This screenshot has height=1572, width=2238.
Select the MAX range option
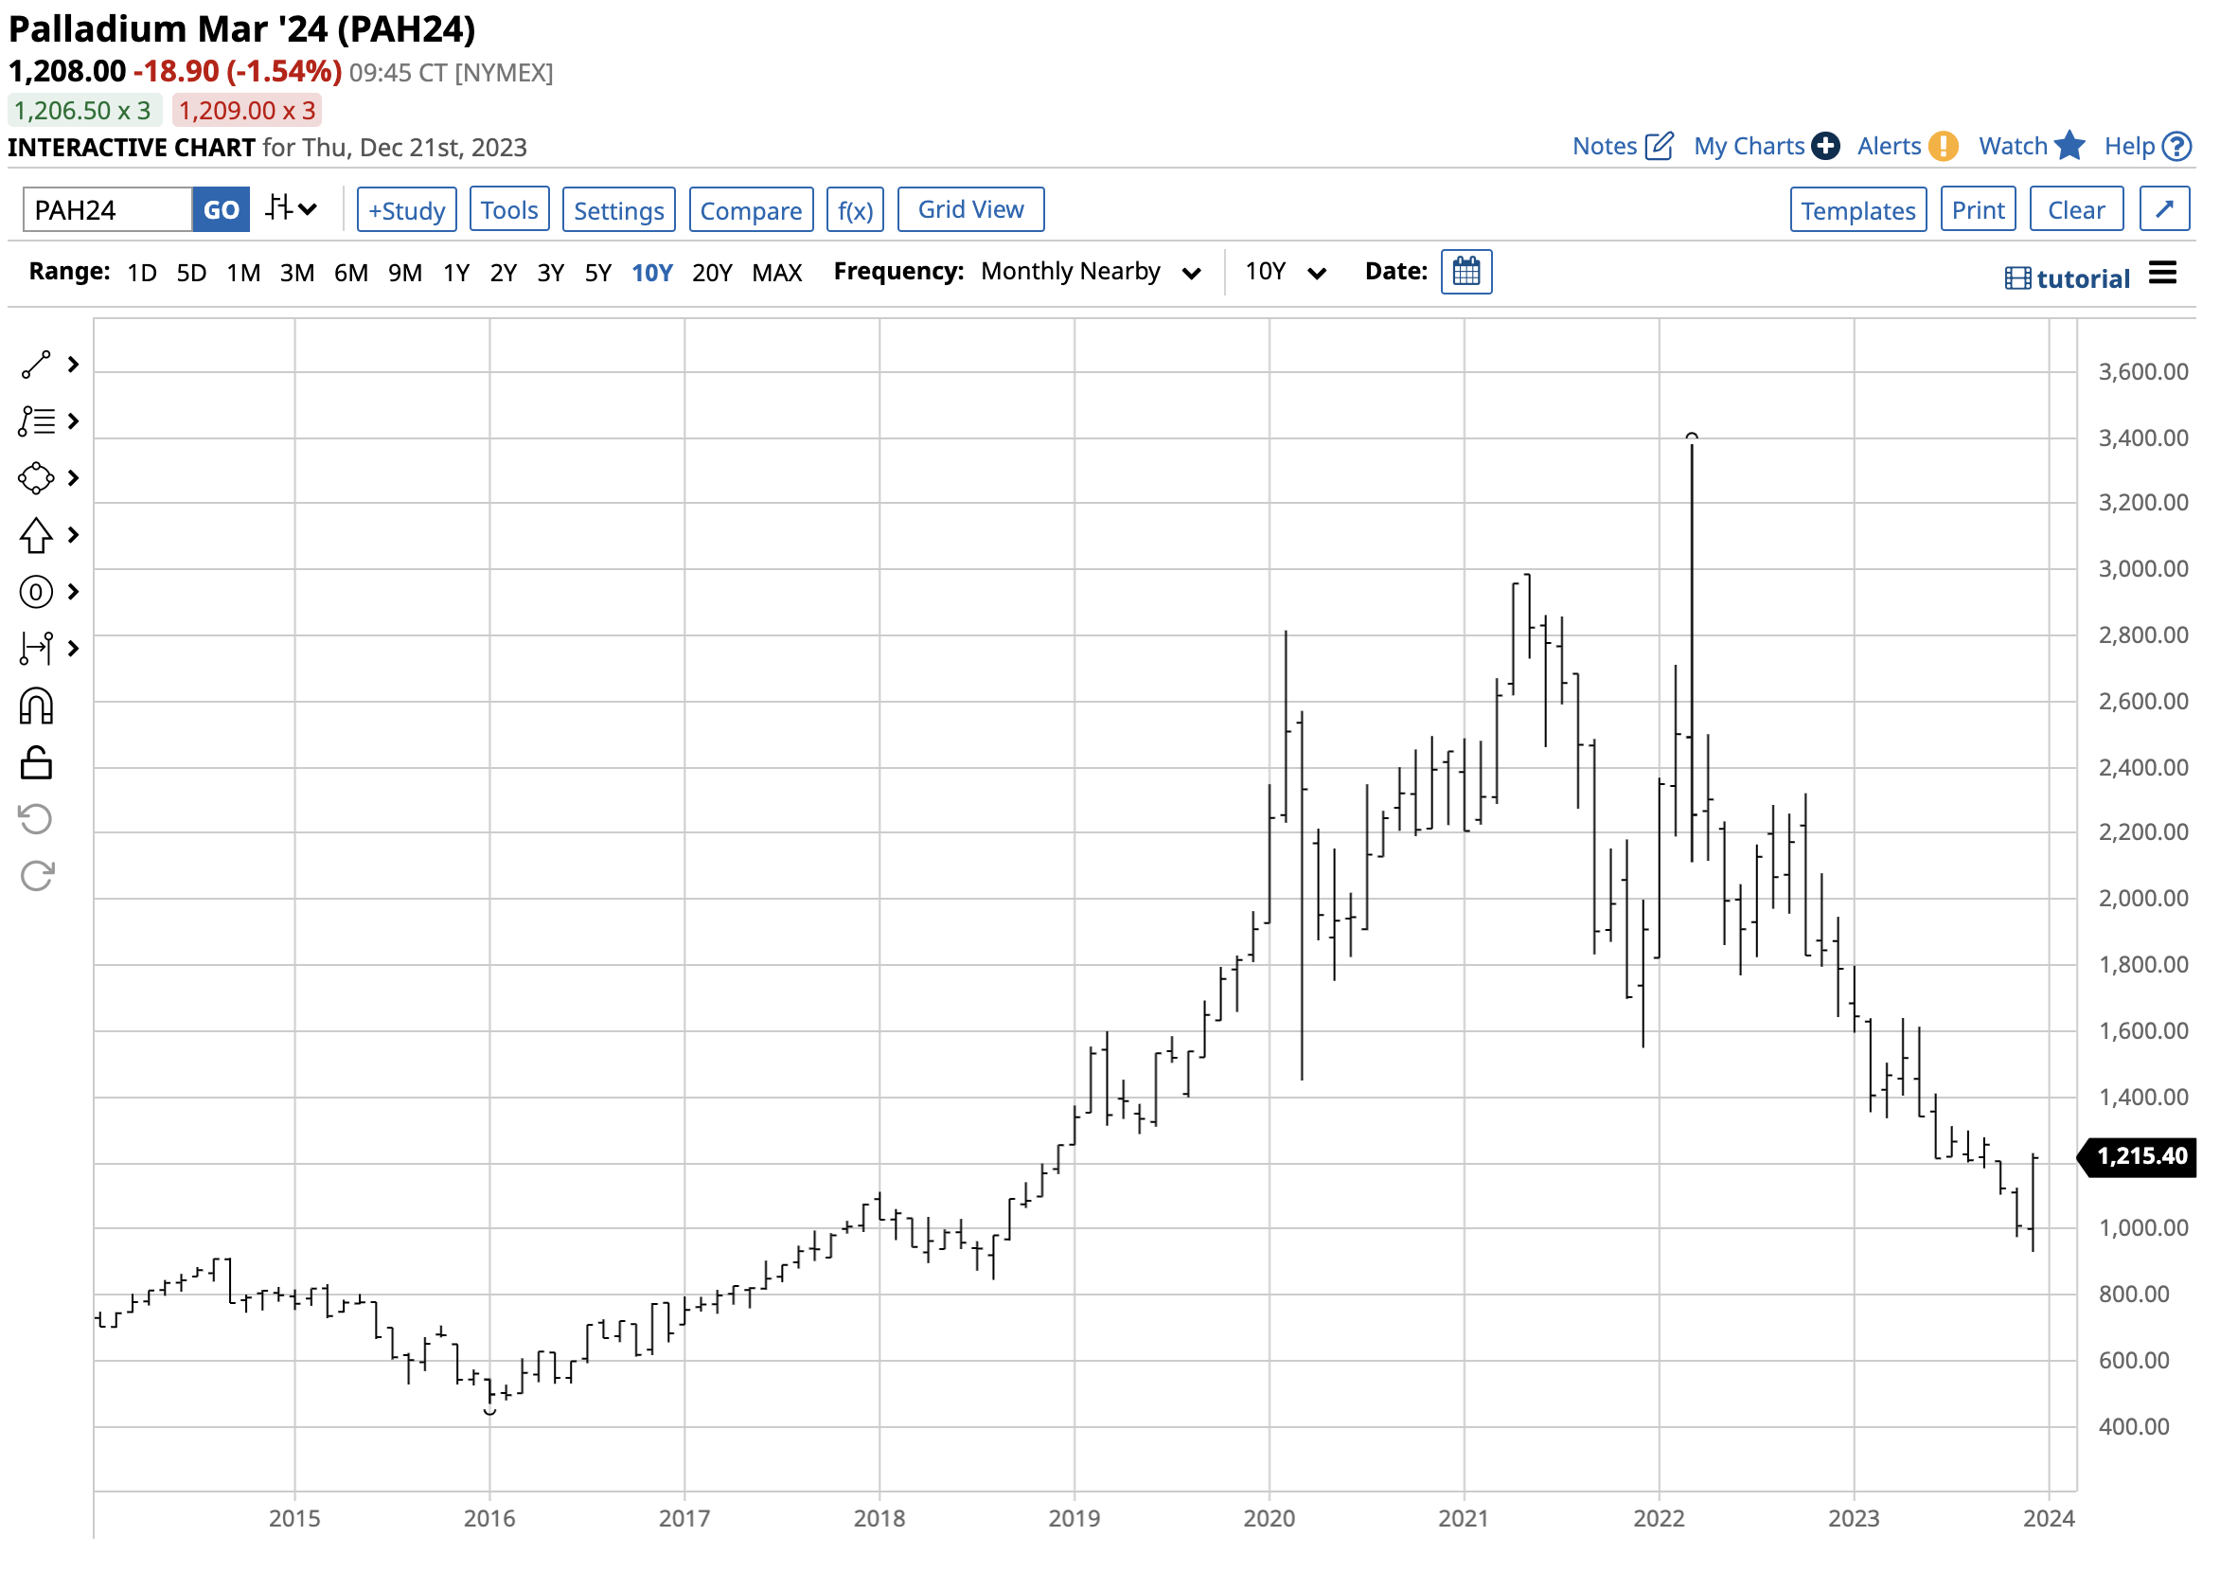777,273
